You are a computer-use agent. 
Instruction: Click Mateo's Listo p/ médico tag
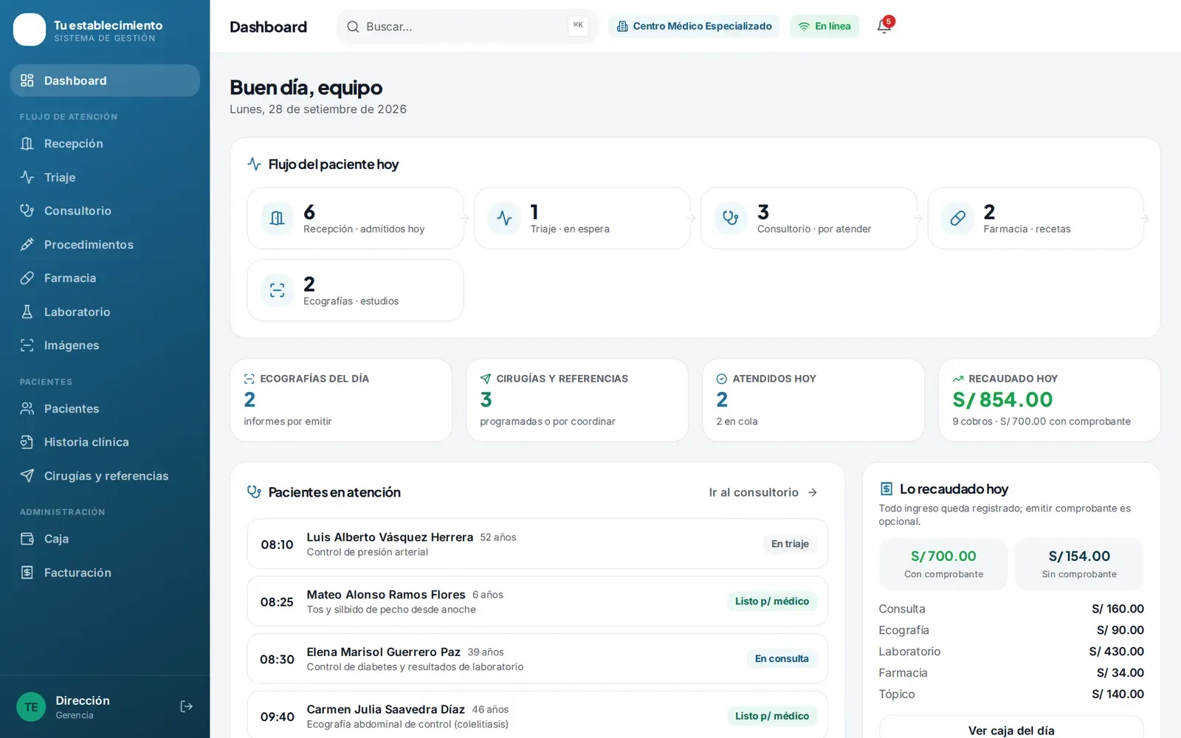tap(772, 601)
